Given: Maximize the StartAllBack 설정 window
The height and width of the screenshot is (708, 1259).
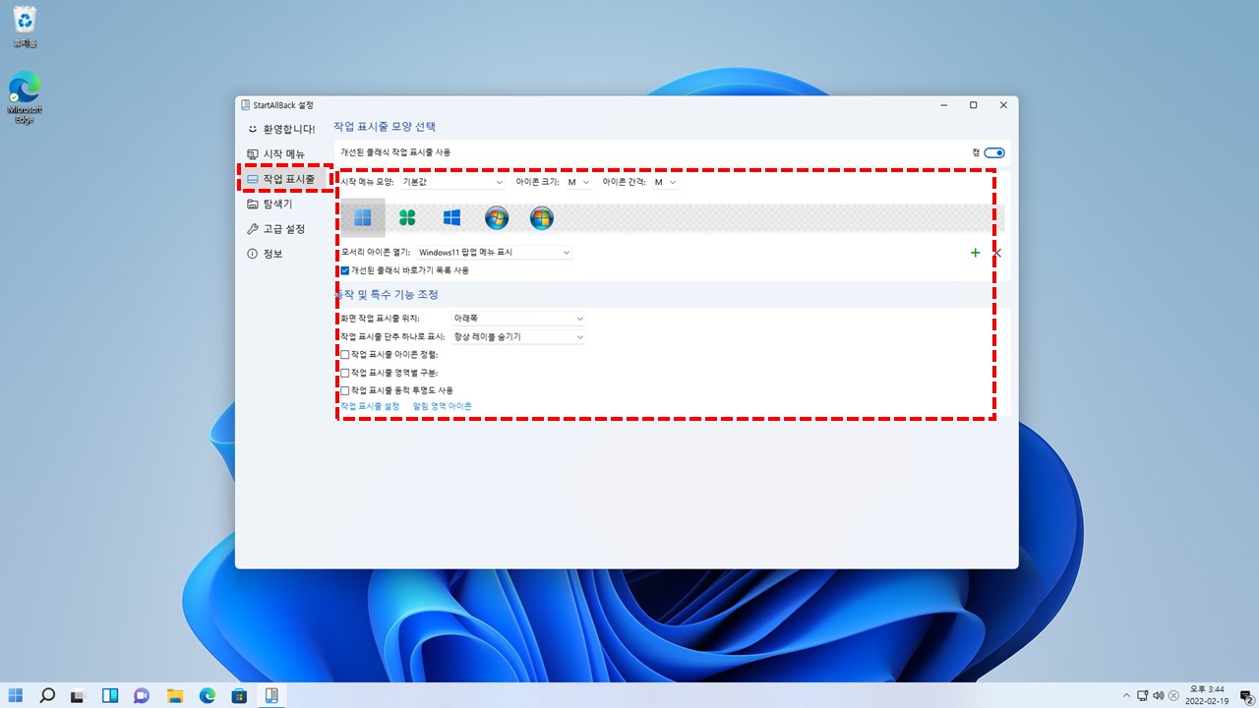Looking at the screenshot, I should click(973, 105).
